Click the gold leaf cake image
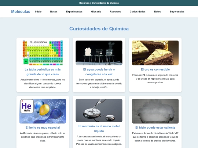Viewport: 198px width, 148px height. (x=155, y=53)
